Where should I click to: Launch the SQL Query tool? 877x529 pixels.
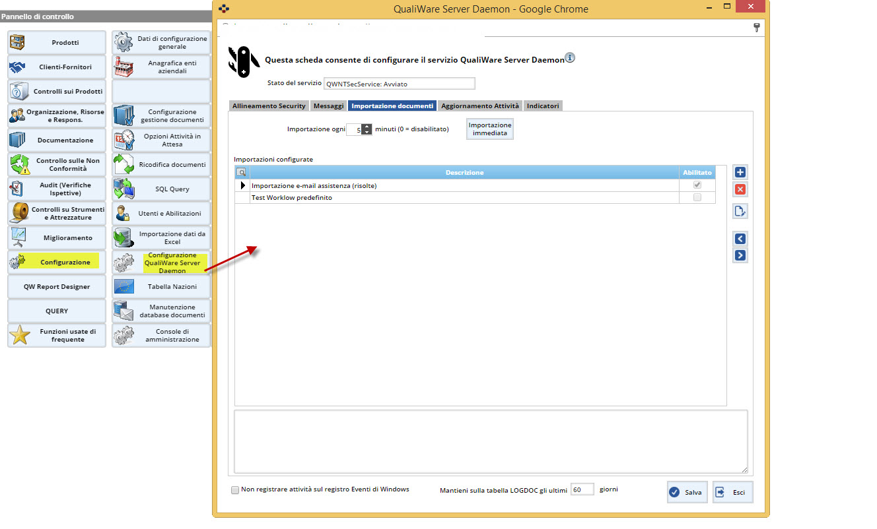coord(161,189)
